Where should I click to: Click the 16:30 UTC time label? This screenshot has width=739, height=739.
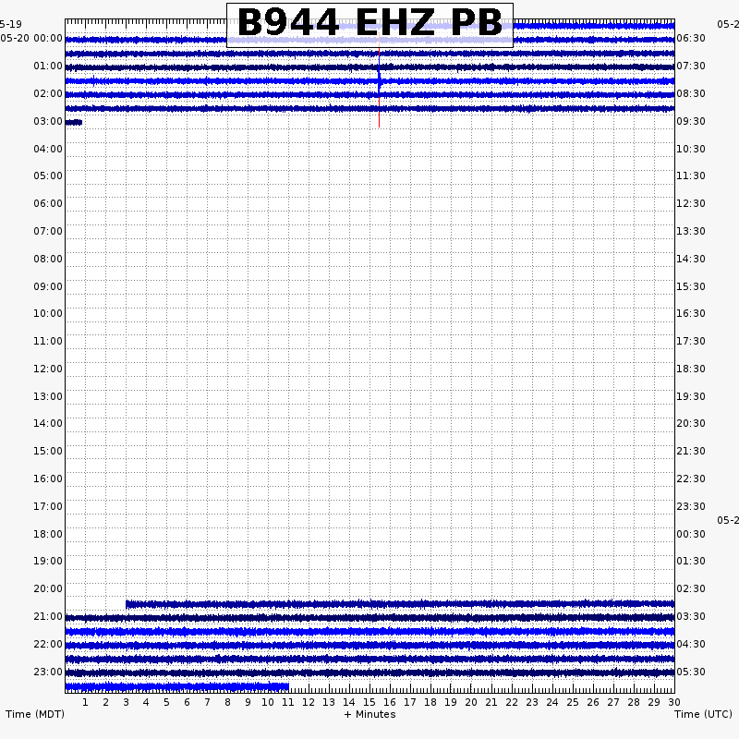click(691, 313)
